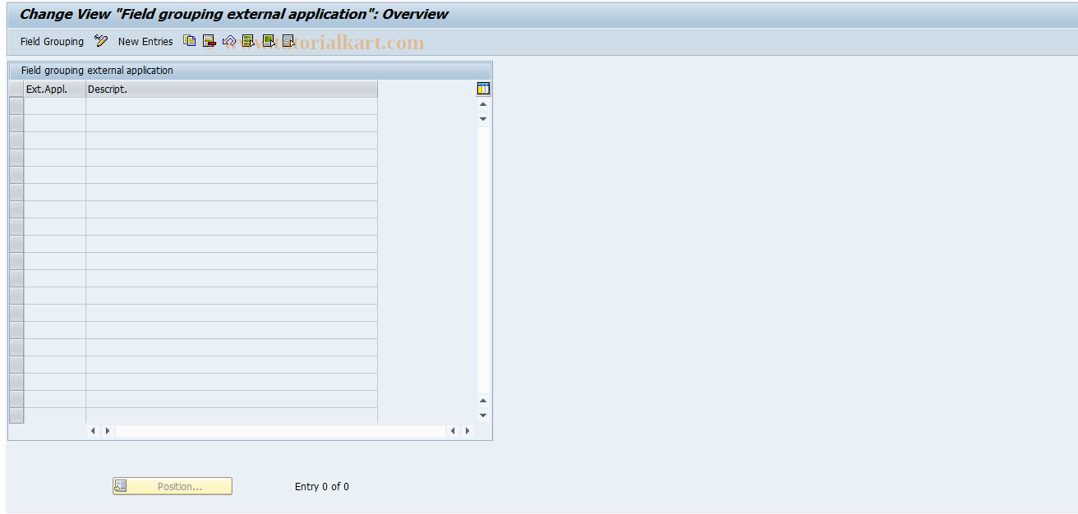Click the Select All icon
The height and width of the screenshot is (514, 1078).
tap(249, 40)
